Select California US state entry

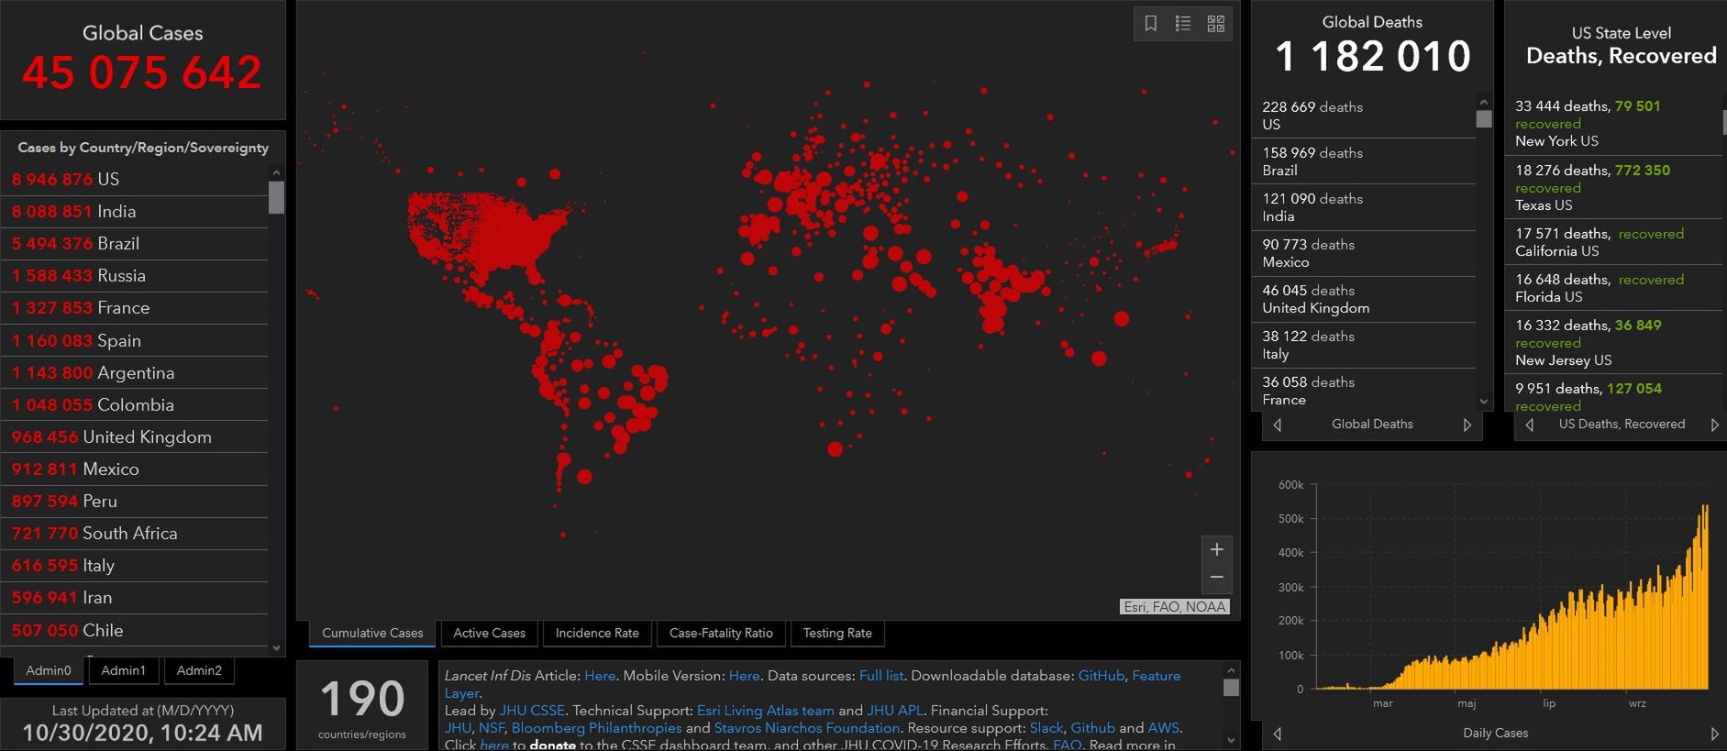coord(1617,242)
